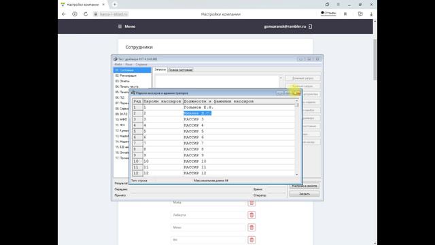
Task: Click the Лебедта employee name field
Action: [x=208, y=215]
